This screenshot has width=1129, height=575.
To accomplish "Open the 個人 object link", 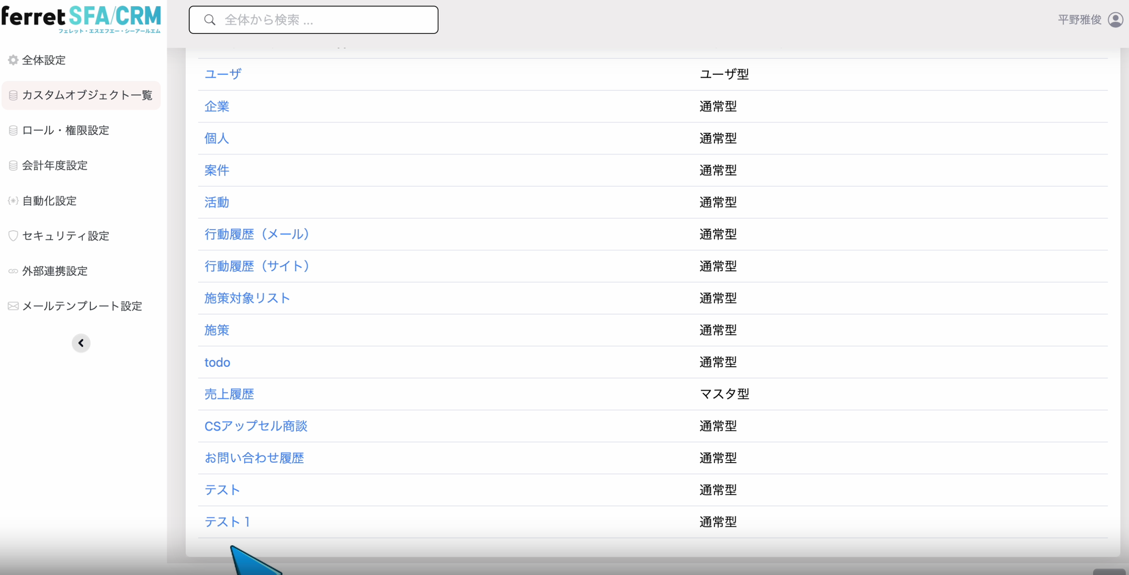I will click(x=217, y=138).
